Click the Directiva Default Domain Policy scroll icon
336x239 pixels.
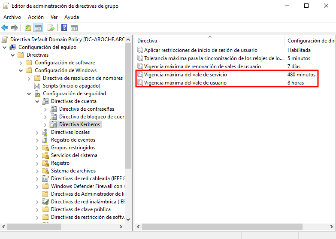pyautogui.click(x=5, y=39)
